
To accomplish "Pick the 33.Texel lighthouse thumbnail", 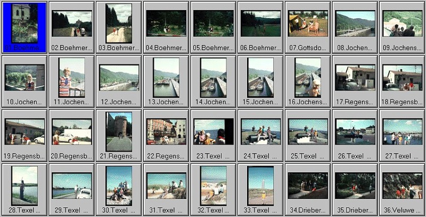I will coord(260,186).
